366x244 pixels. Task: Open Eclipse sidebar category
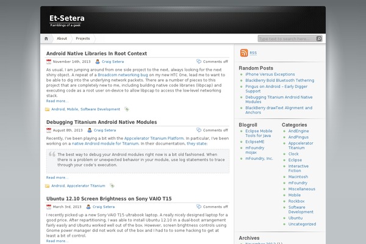295,160
